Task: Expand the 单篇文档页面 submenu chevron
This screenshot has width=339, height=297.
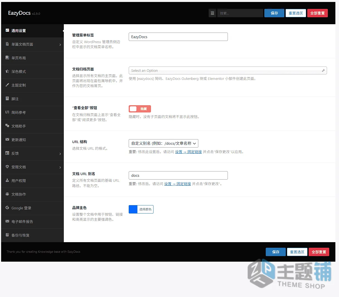Action: [x=60, y=45]
